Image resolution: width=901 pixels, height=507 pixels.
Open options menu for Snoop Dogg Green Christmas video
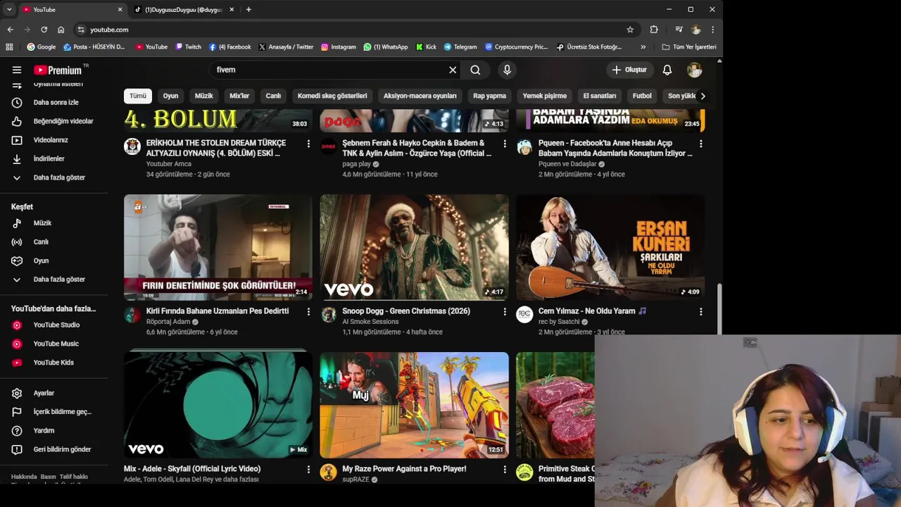504,311
